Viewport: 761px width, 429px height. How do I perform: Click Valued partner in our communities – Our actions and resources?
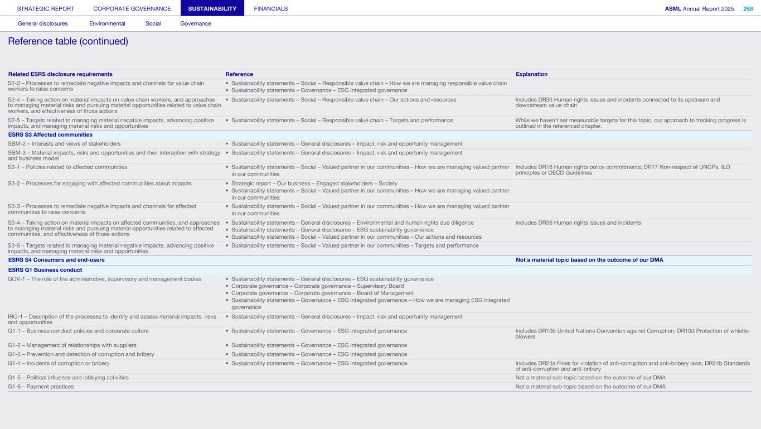click(x=356, y=237)
